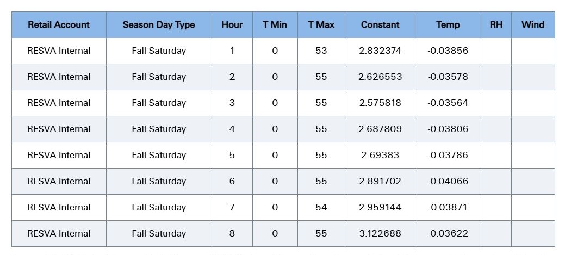Select the T Min column header
The width and height of the screenshot is (565, 255).
(x=275, y=25)
